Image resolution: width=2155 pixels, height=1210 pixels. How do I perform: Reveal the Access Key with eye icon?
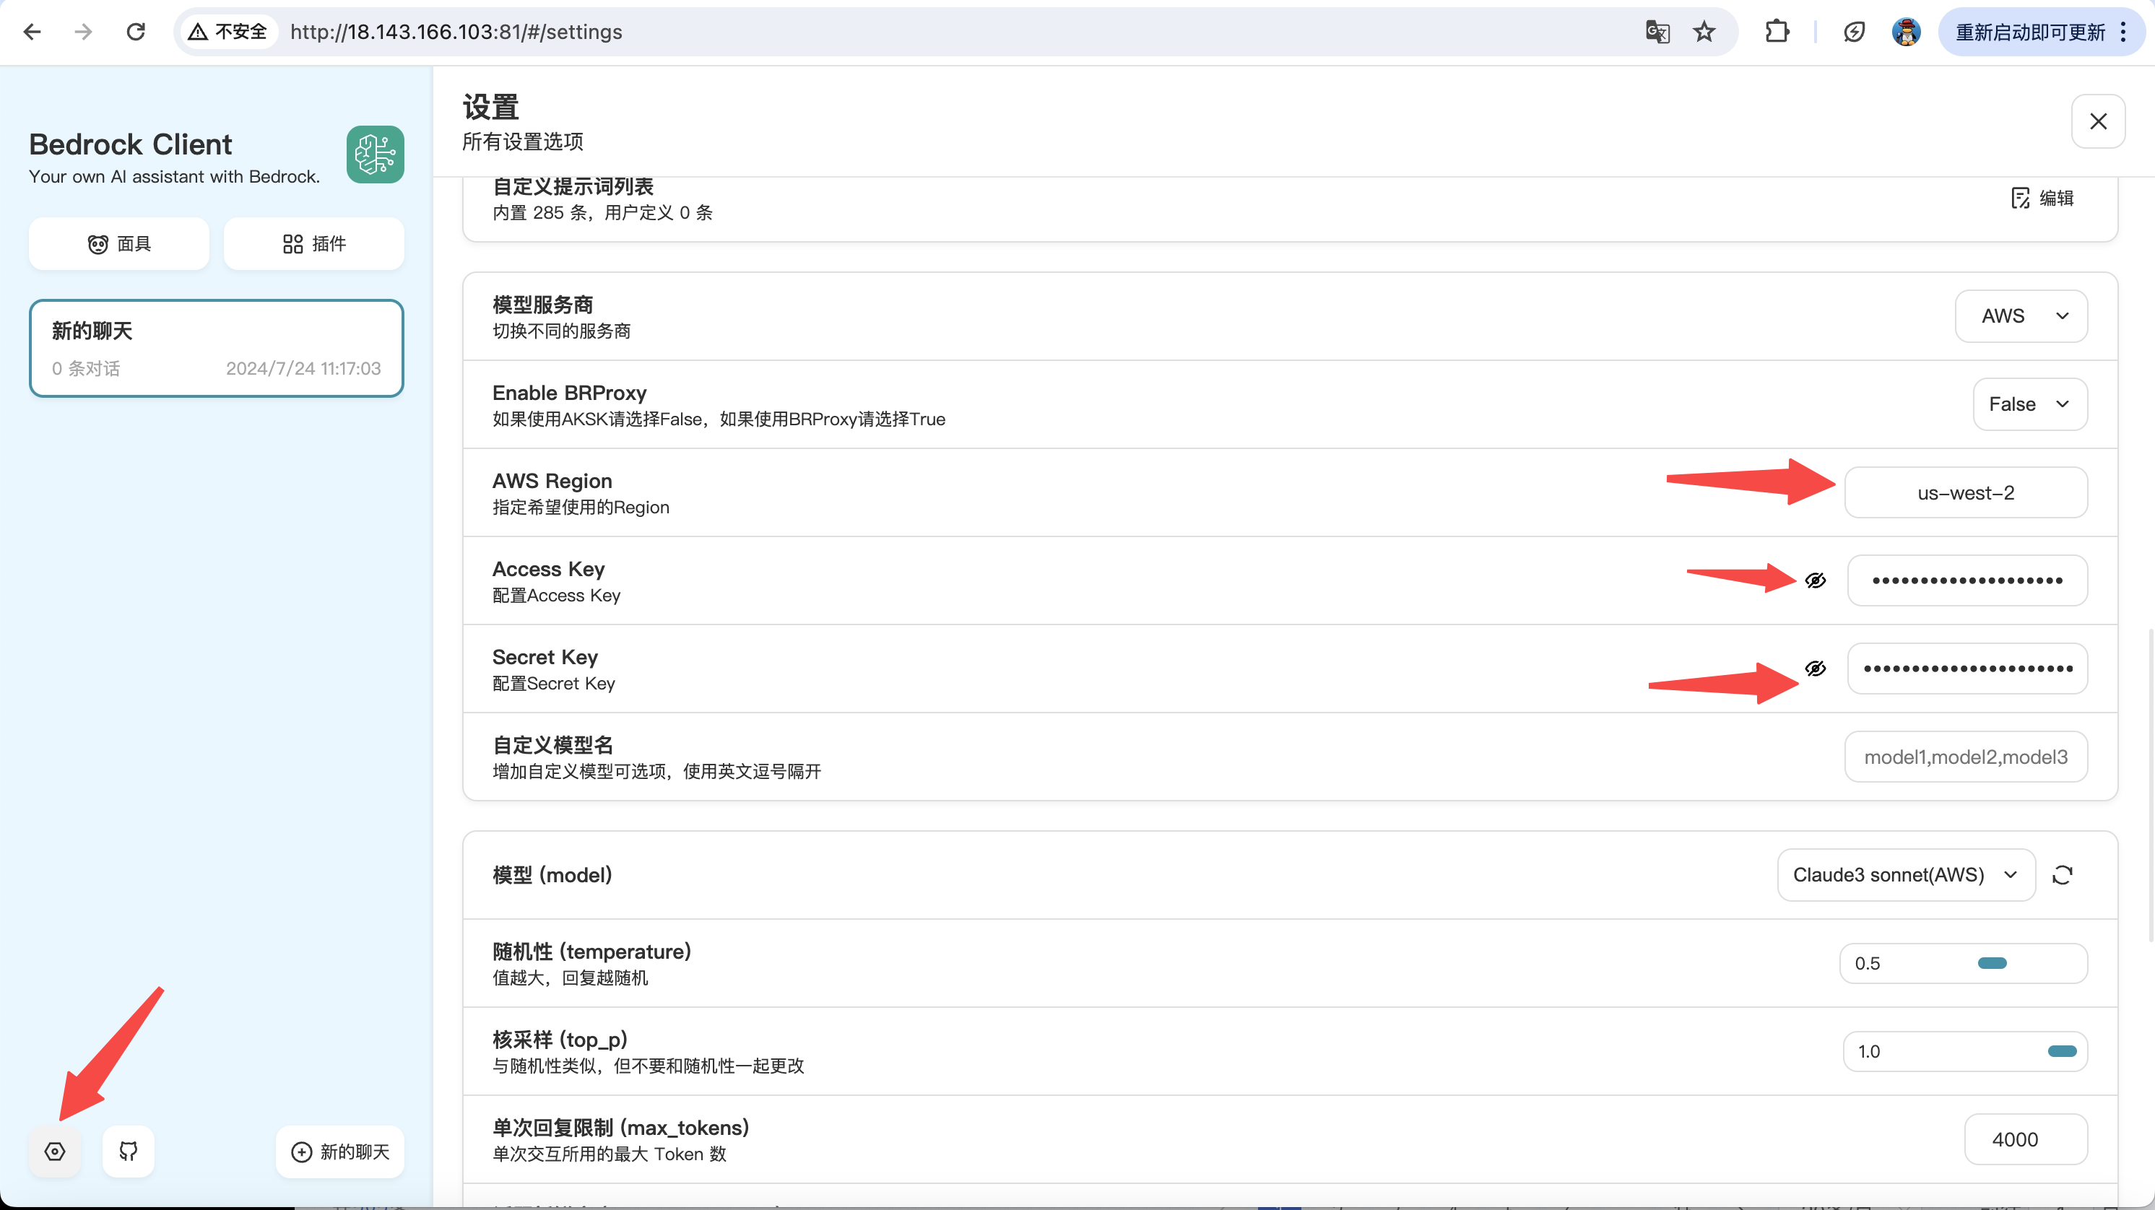point(1815,580)
